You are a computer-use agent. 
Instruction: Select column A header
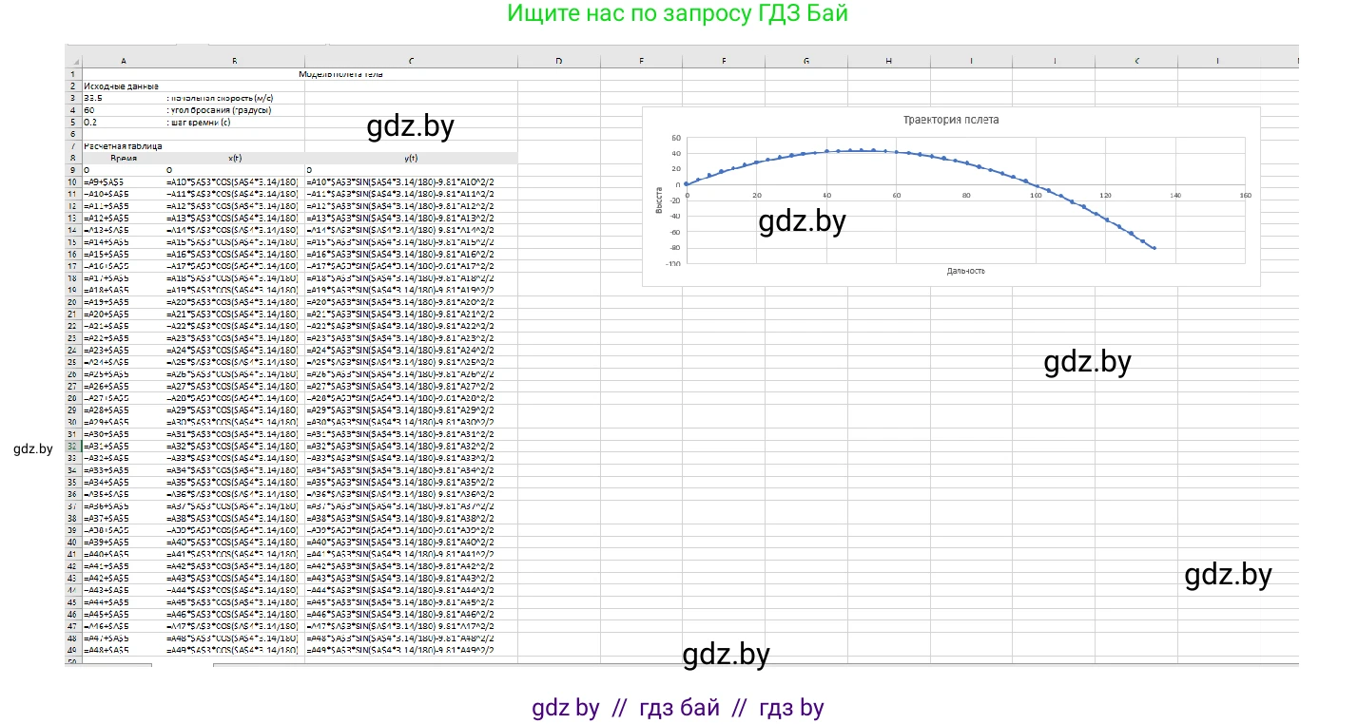[x=123, y=61]
